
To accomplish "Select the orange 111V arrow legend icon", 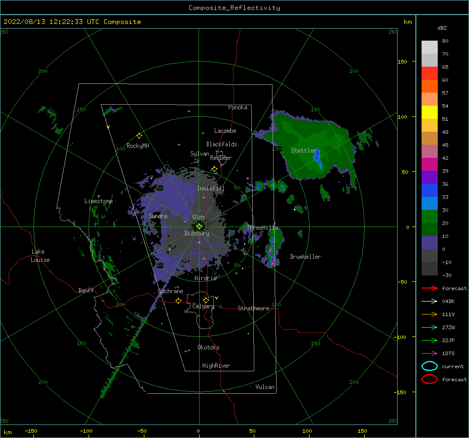I will pyautogui.click(x=429, y=314).
